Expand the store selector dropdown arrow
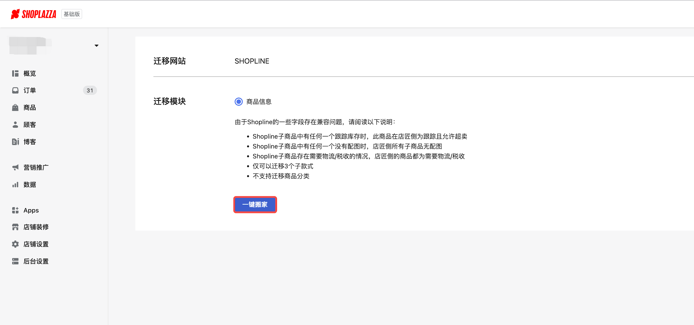Image resolution: width=694 pixels, height=325 pixels. point(96,46)
